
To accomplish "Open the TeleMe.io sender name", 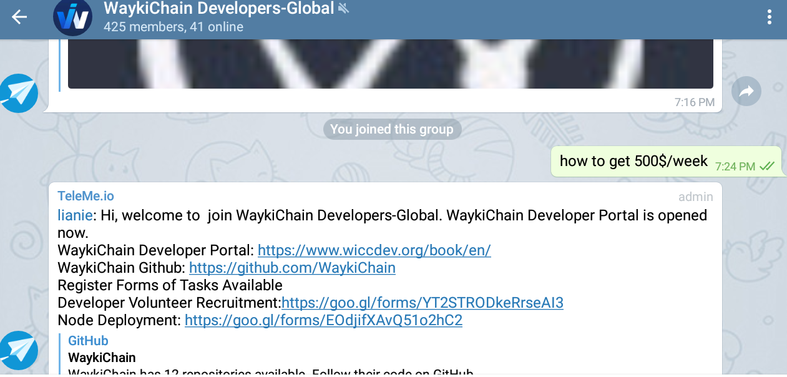I will point(86,196).
